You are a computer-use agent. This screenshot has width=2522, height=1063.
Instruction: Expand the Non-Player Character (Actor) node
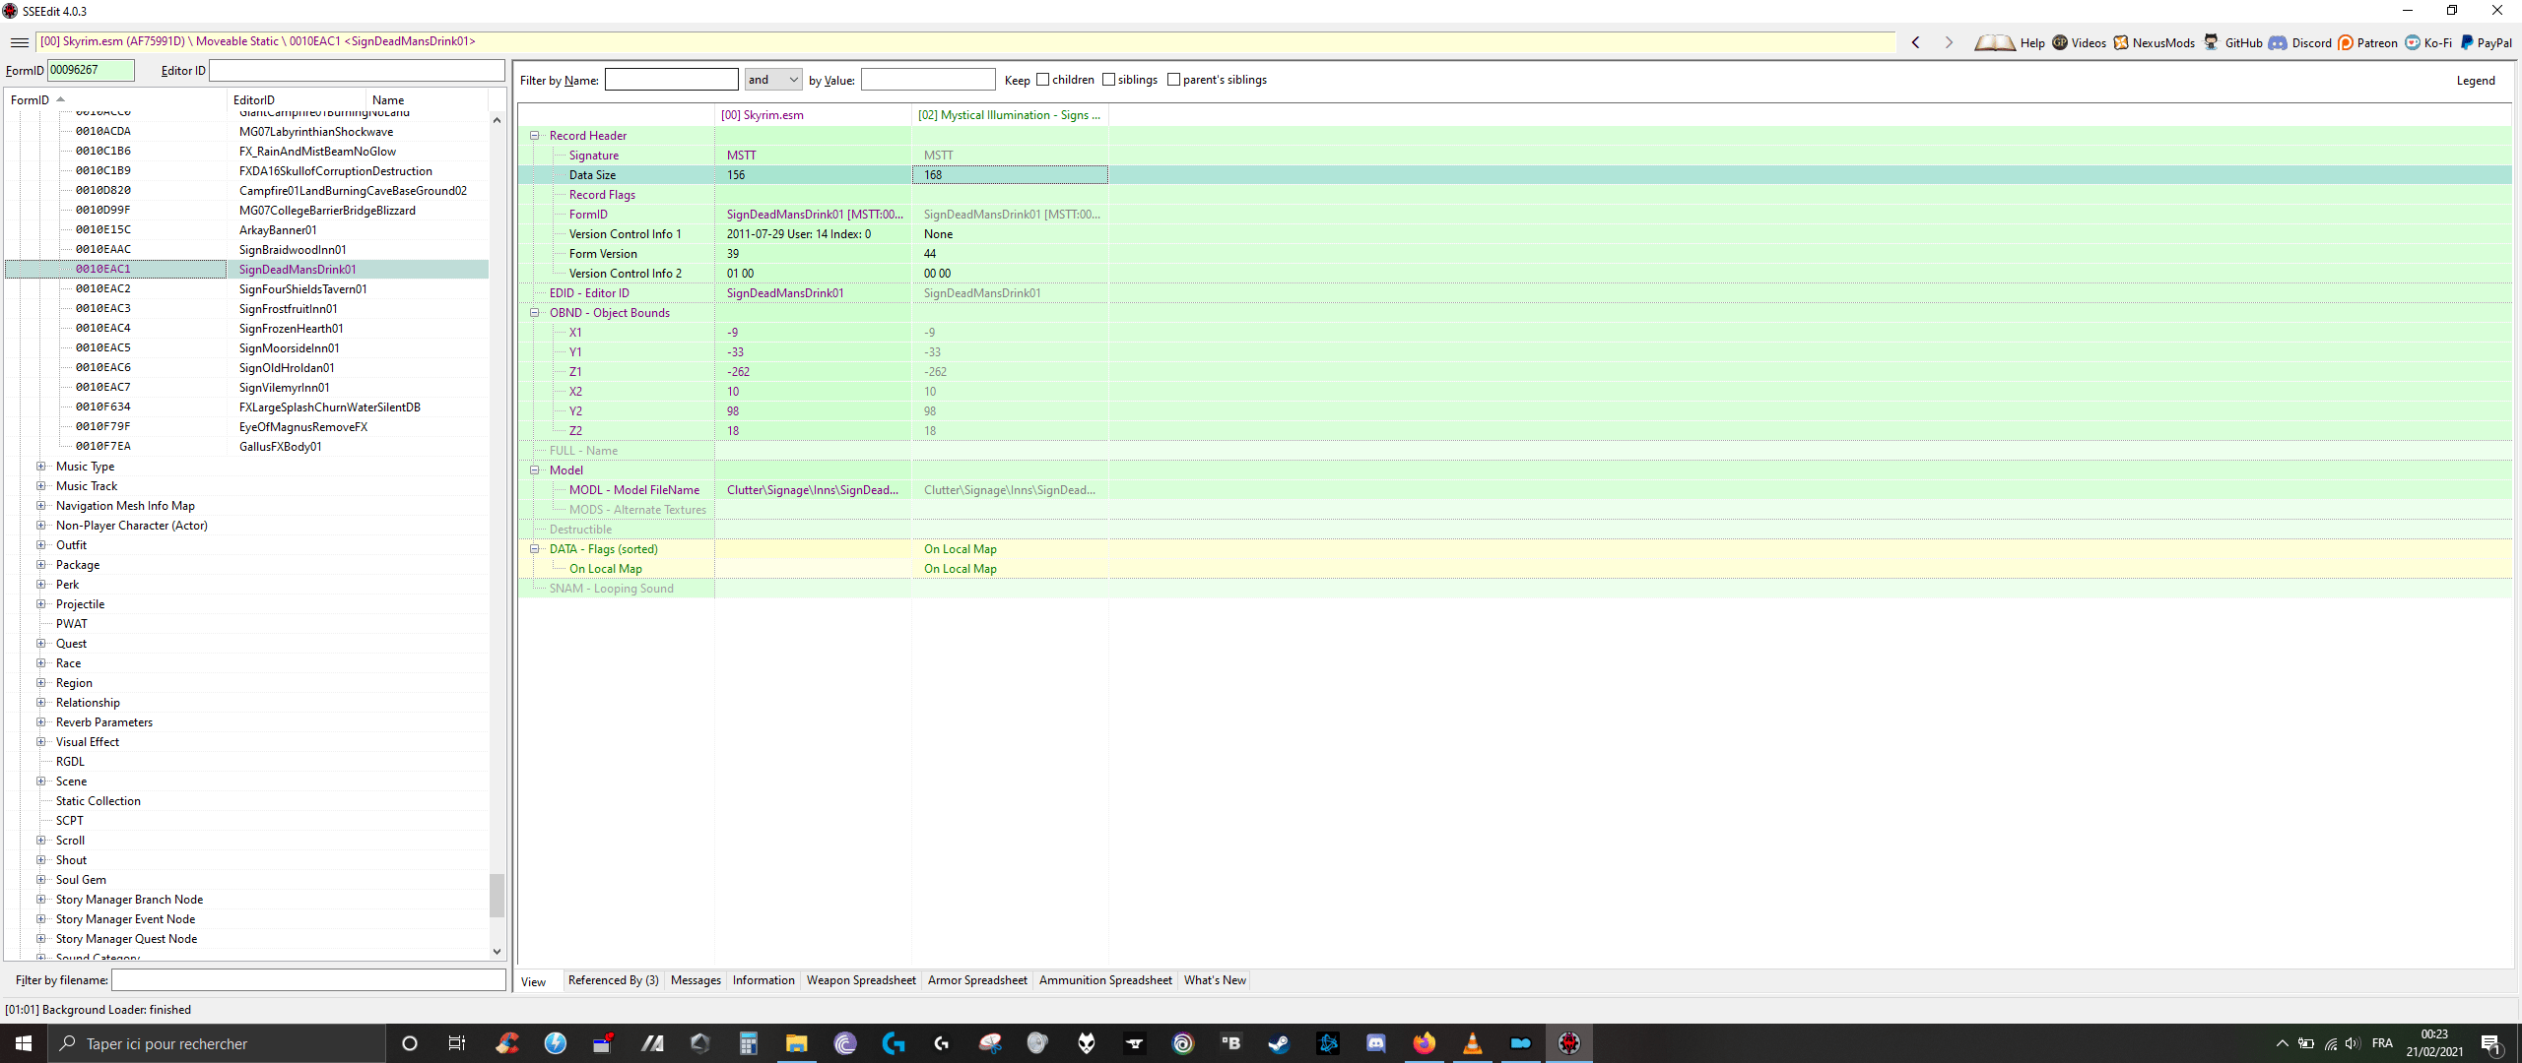pos(41,526)
